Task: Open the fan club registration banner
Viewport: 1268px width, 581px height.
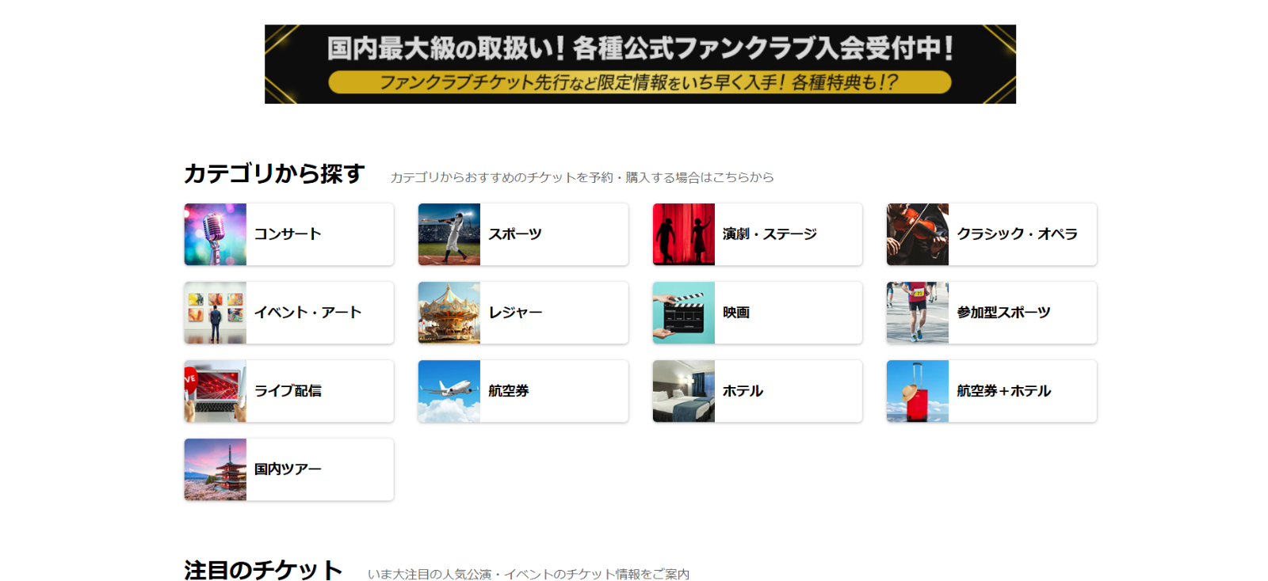Action: pyautogui.click(x=640, y=64)
